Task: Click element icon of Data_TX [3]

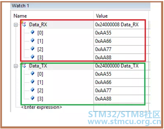Action: [x=32, y=98]
